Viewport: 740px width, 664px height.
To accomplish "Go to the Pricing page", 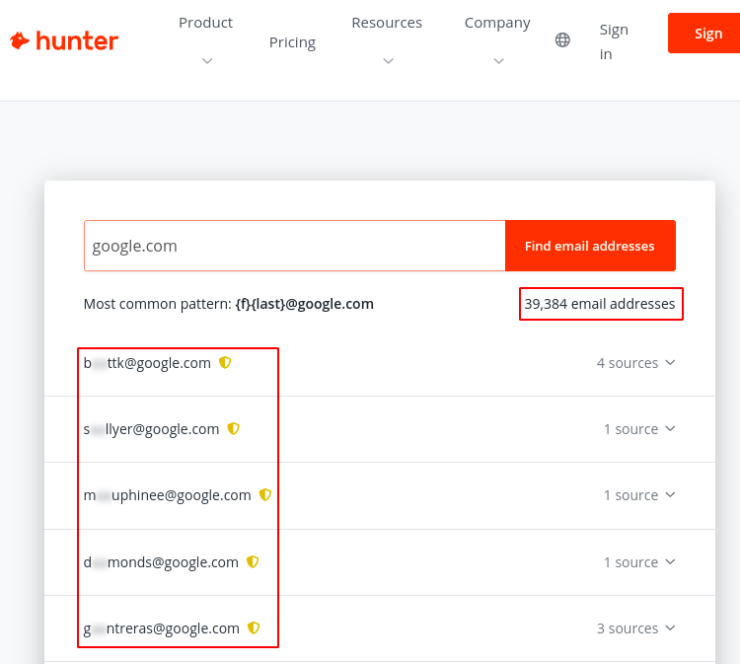I will click(292, 42).
